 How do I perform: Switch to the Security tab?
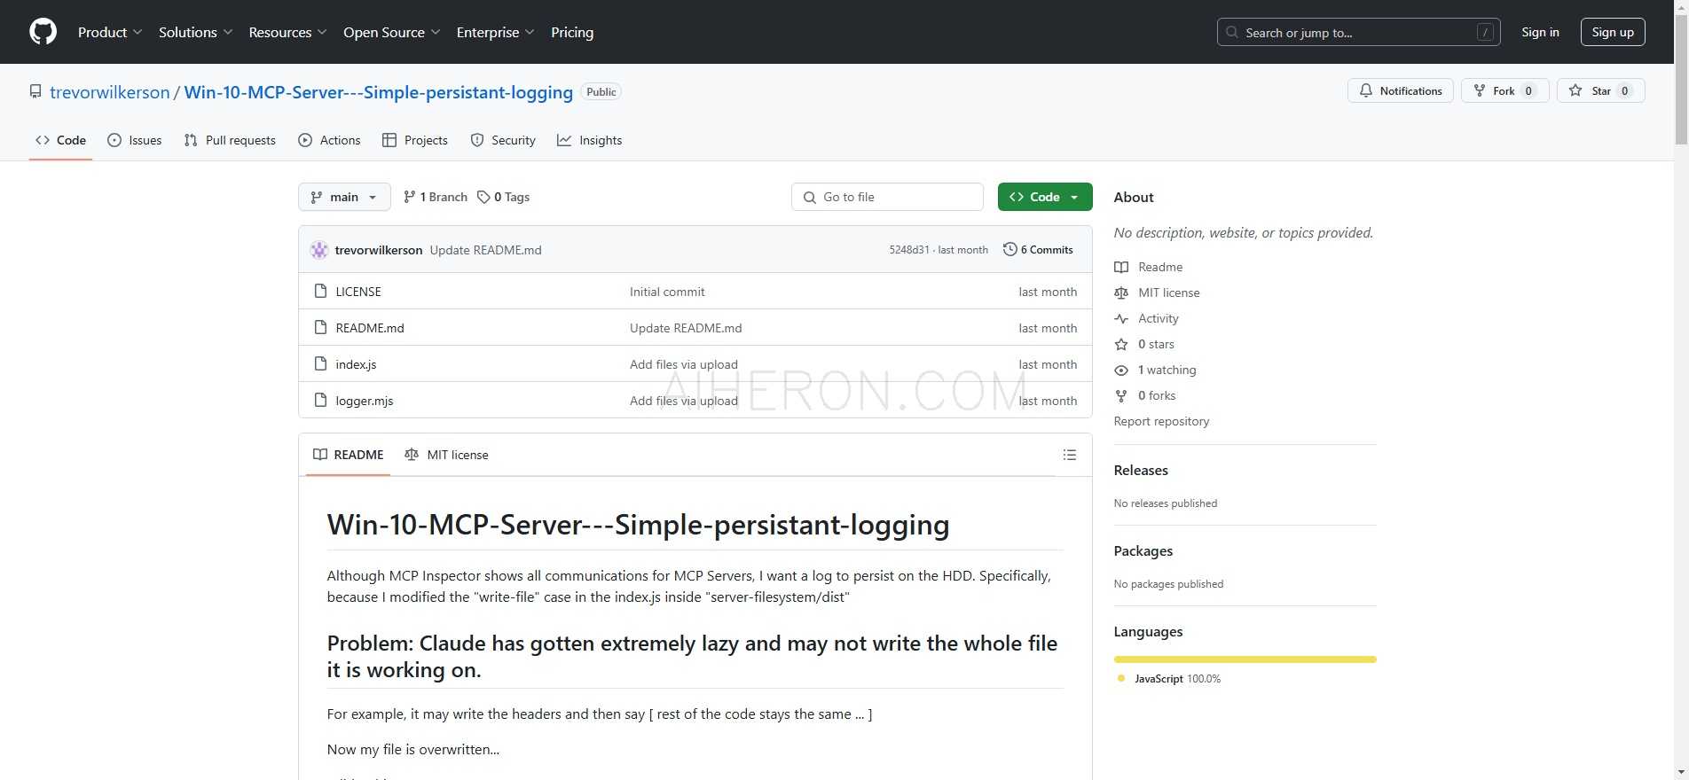tap(503, 140)
